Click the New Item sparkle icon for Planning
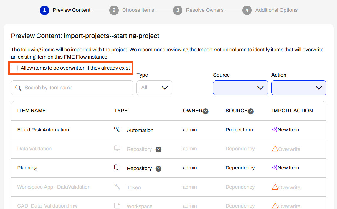 (x=275, y=168)
